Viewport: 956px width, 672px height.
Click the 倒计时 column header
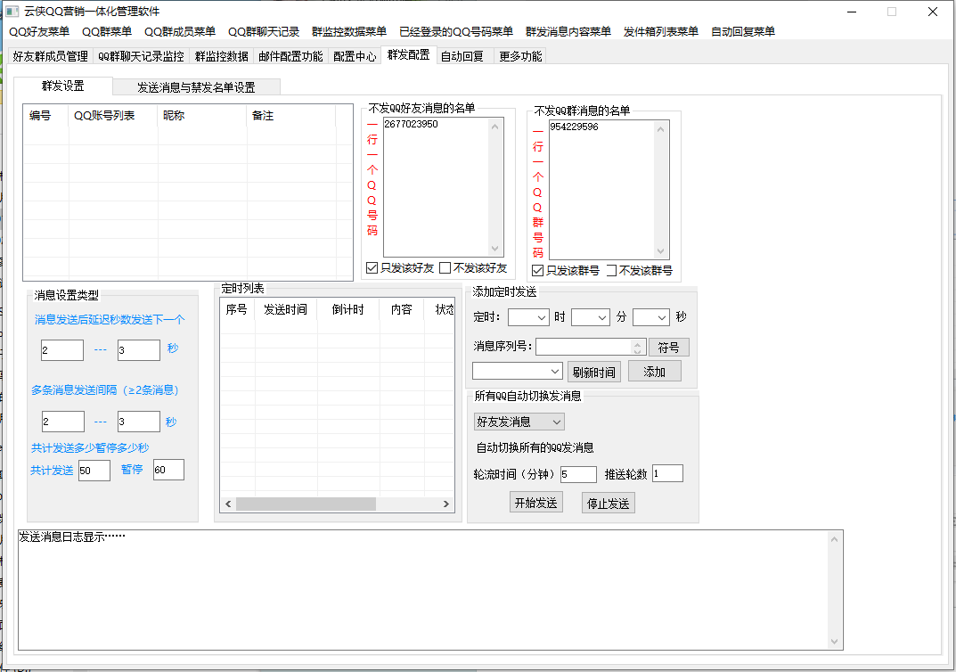coord(348,309)
